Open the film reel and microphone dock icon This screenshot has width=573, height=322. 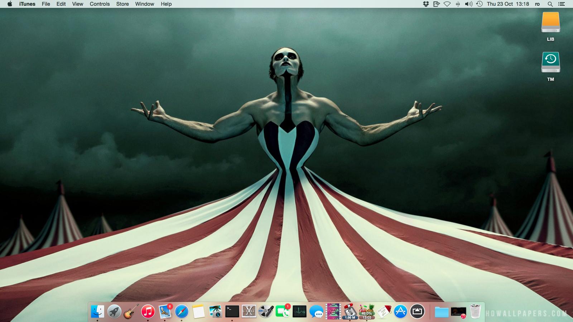coord(266,312)
